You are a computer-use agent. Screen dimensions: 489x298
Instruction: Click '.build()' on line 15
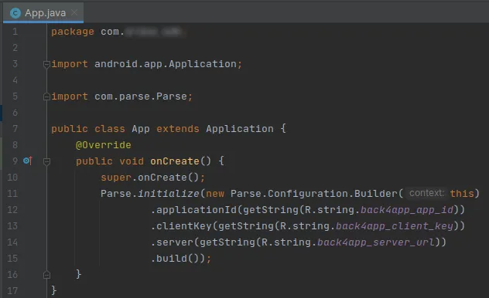[x=175, y=258]
